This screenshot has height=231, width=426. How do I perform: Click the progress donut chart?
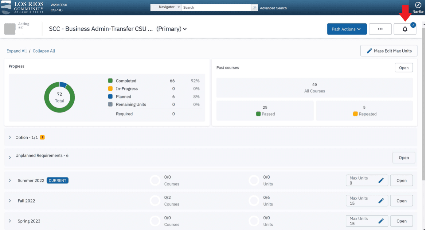(60, 97)
